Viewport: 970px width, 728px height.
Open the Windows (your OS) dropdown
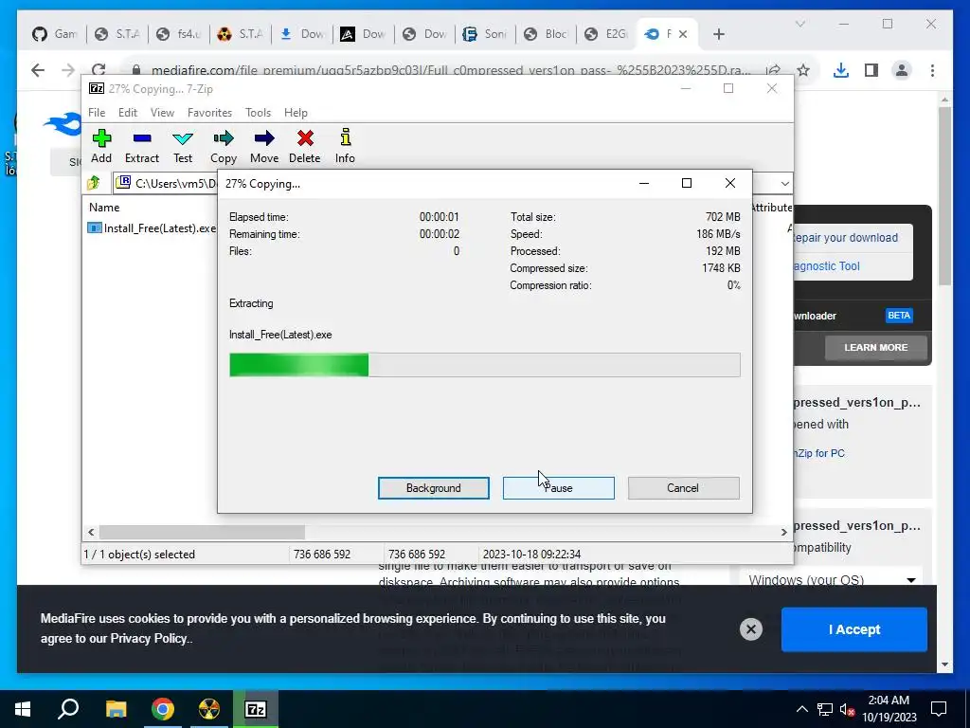832,580
